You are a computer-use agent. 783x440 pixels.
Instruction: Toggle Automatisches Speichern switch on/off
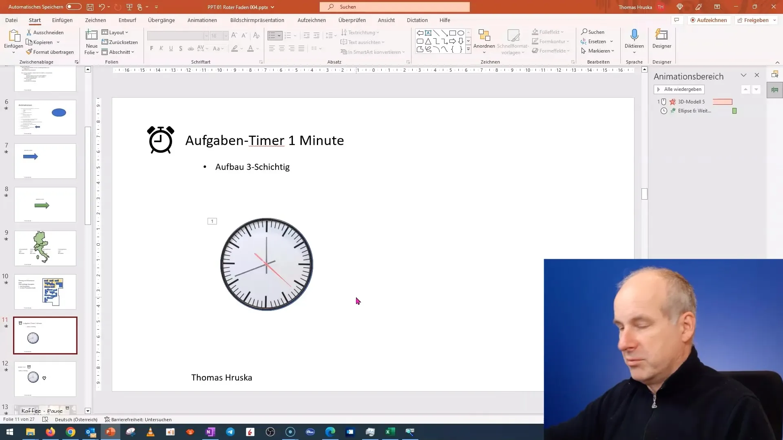coord(73,7)
